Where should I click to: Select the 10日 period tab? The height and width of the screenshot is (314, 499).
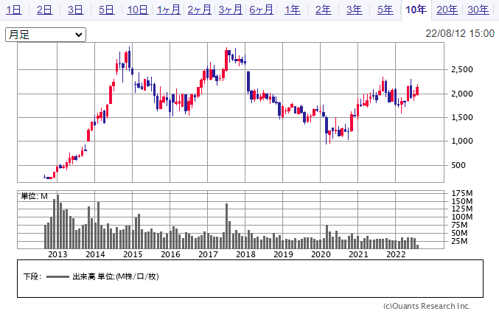click(138, 10)
